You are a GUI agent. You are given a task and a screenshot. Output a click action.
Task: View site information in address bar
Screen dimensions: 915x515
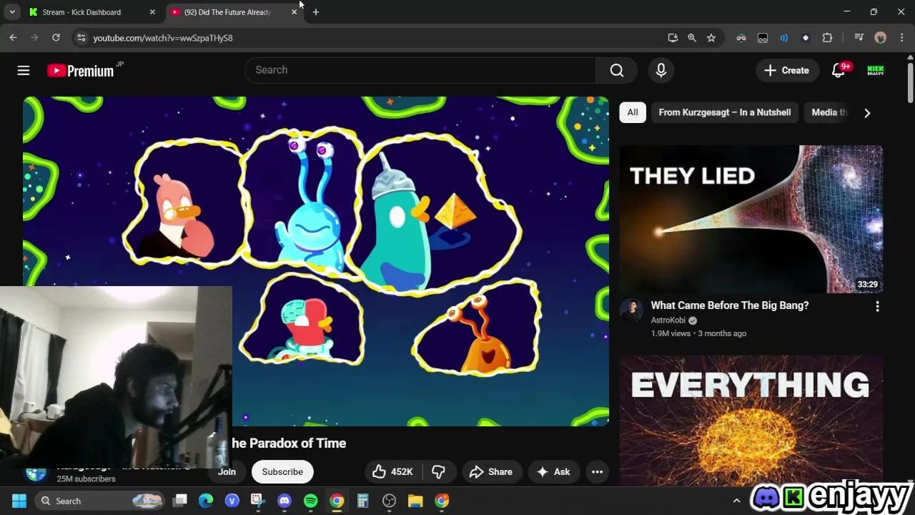pos(81,38)
